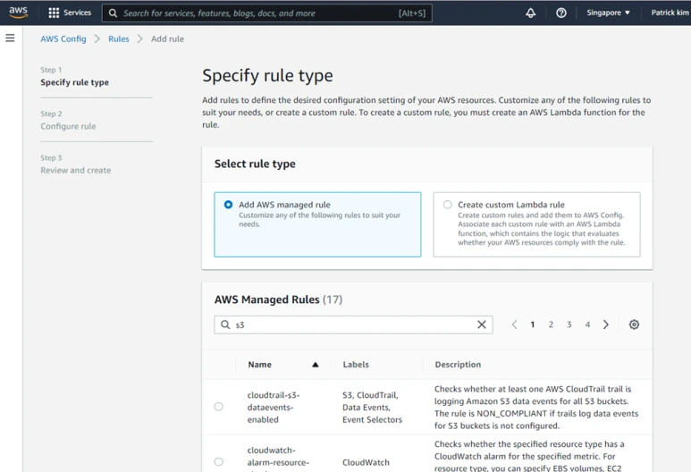Select Add AWS managed rule option

click(317, 224)
